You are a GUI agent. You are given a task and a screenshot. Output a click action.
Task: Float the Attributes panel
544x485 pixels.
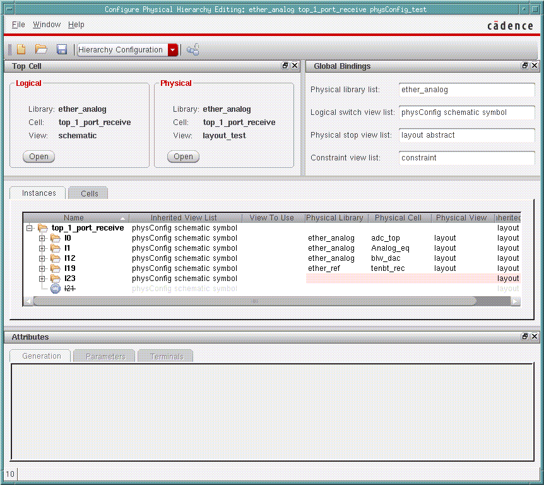pos(525,337)
